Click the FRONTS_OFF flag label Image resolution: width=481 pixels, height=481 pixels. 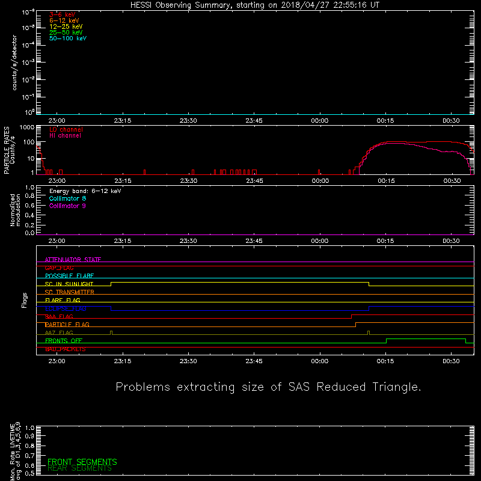pyautogui.click(x=64, y=341)
